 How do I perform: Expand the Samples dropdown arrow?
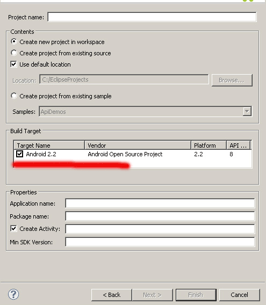(x=247, y=112)
